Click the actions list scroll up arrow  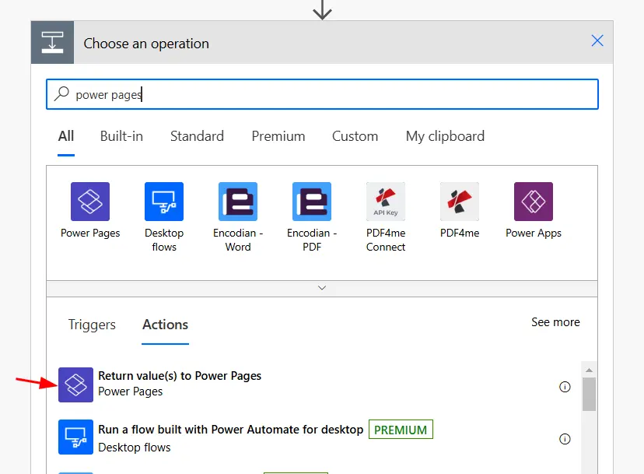[589, 370]
